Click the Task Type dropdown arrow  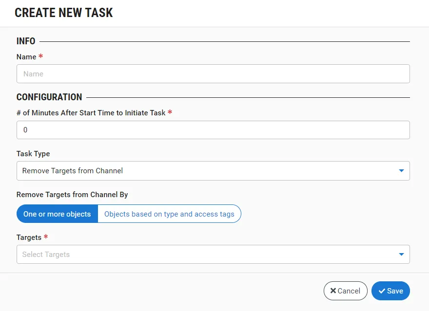pyautogui.click(x=401, y=171)
